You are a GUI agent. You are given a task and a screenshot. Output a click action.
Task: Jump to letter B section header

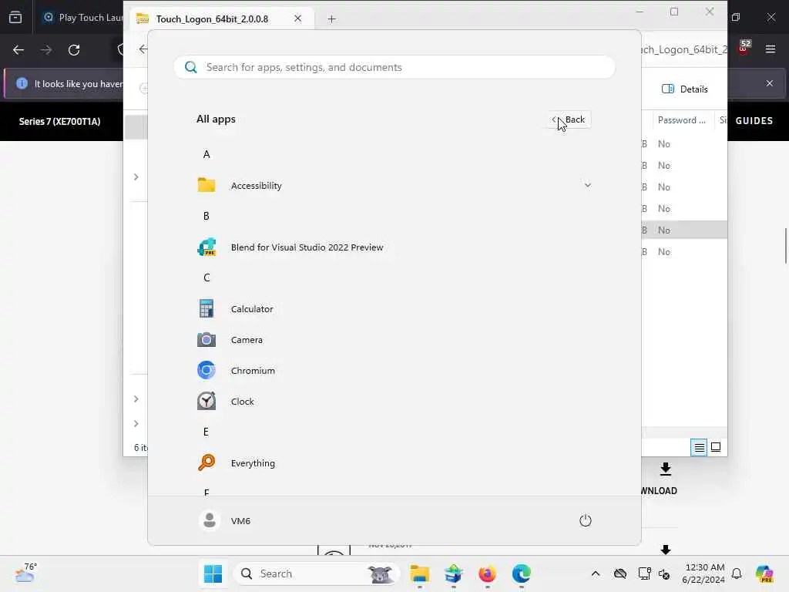pyautogui.click(x=206, y=216)
